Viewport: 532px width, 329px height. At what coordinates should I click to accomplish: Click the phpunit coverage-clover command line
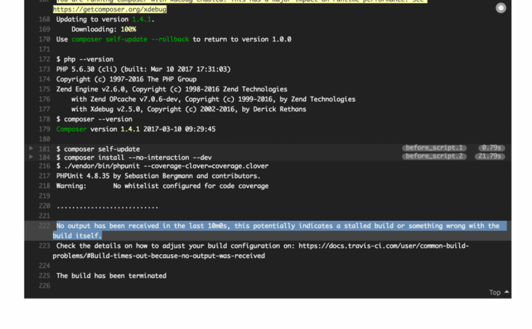162,166
